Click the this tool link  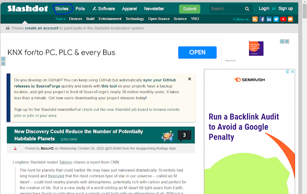tap(109, 86)
